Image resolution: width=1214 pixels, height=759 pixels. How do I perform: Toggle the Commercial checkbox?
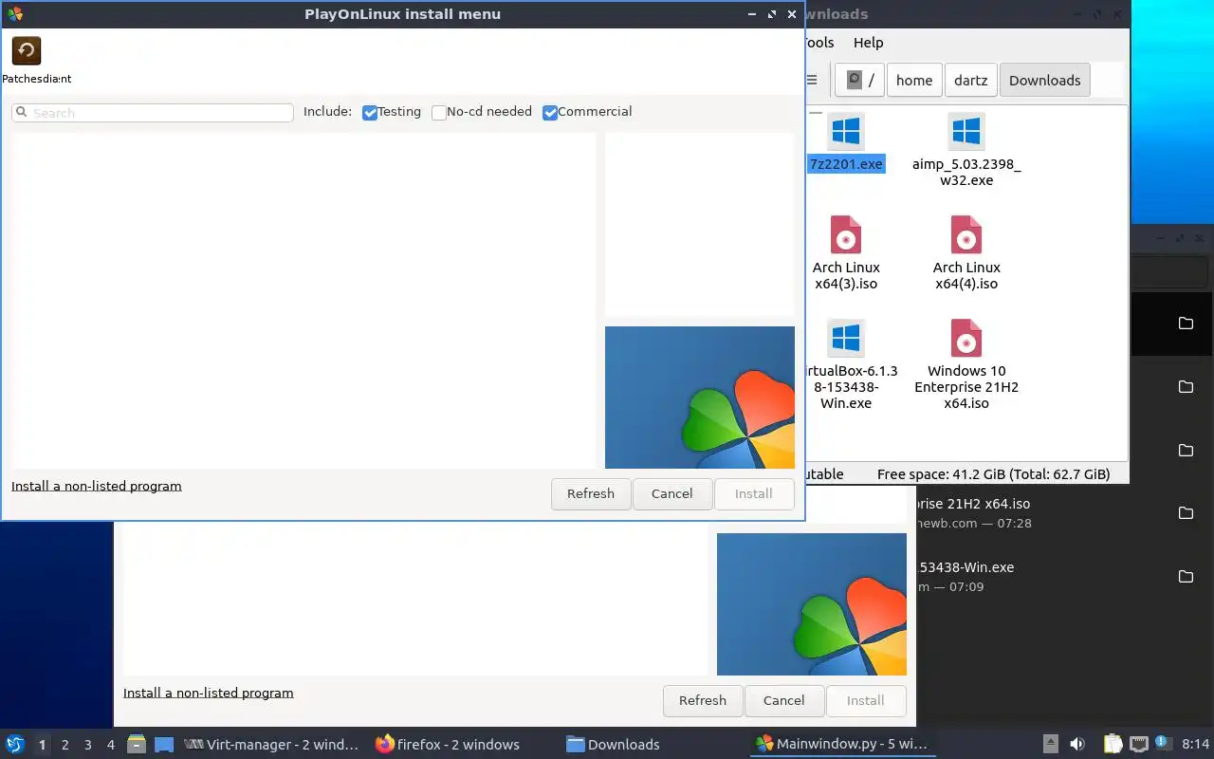[x=550, y=112]
